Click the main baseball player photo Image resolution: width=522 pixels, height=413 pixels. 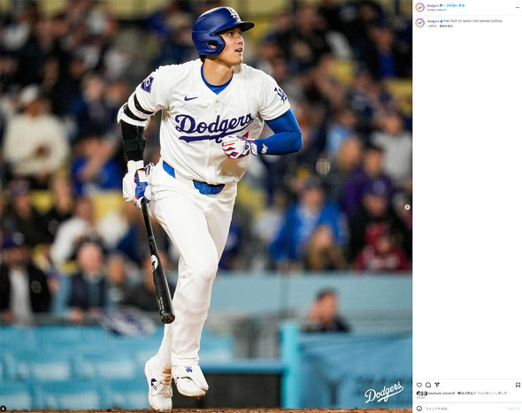tap(206, 206)
